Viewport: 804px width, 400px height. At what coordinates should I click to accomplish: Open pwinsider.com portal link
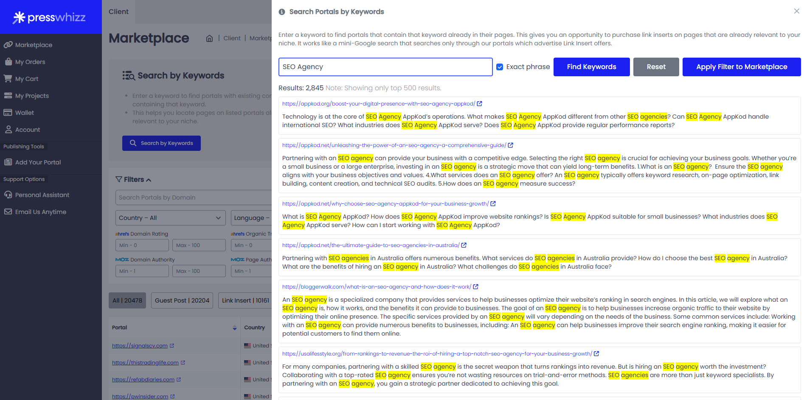140,397
